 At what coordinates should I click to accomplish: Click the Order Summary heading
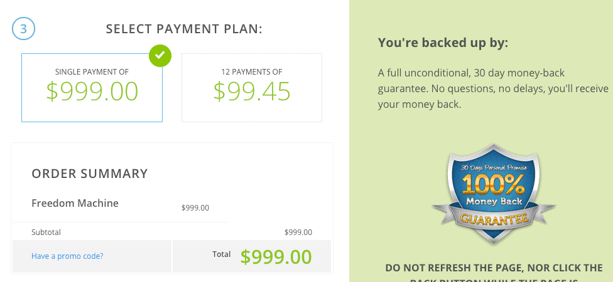click(90, 174)
